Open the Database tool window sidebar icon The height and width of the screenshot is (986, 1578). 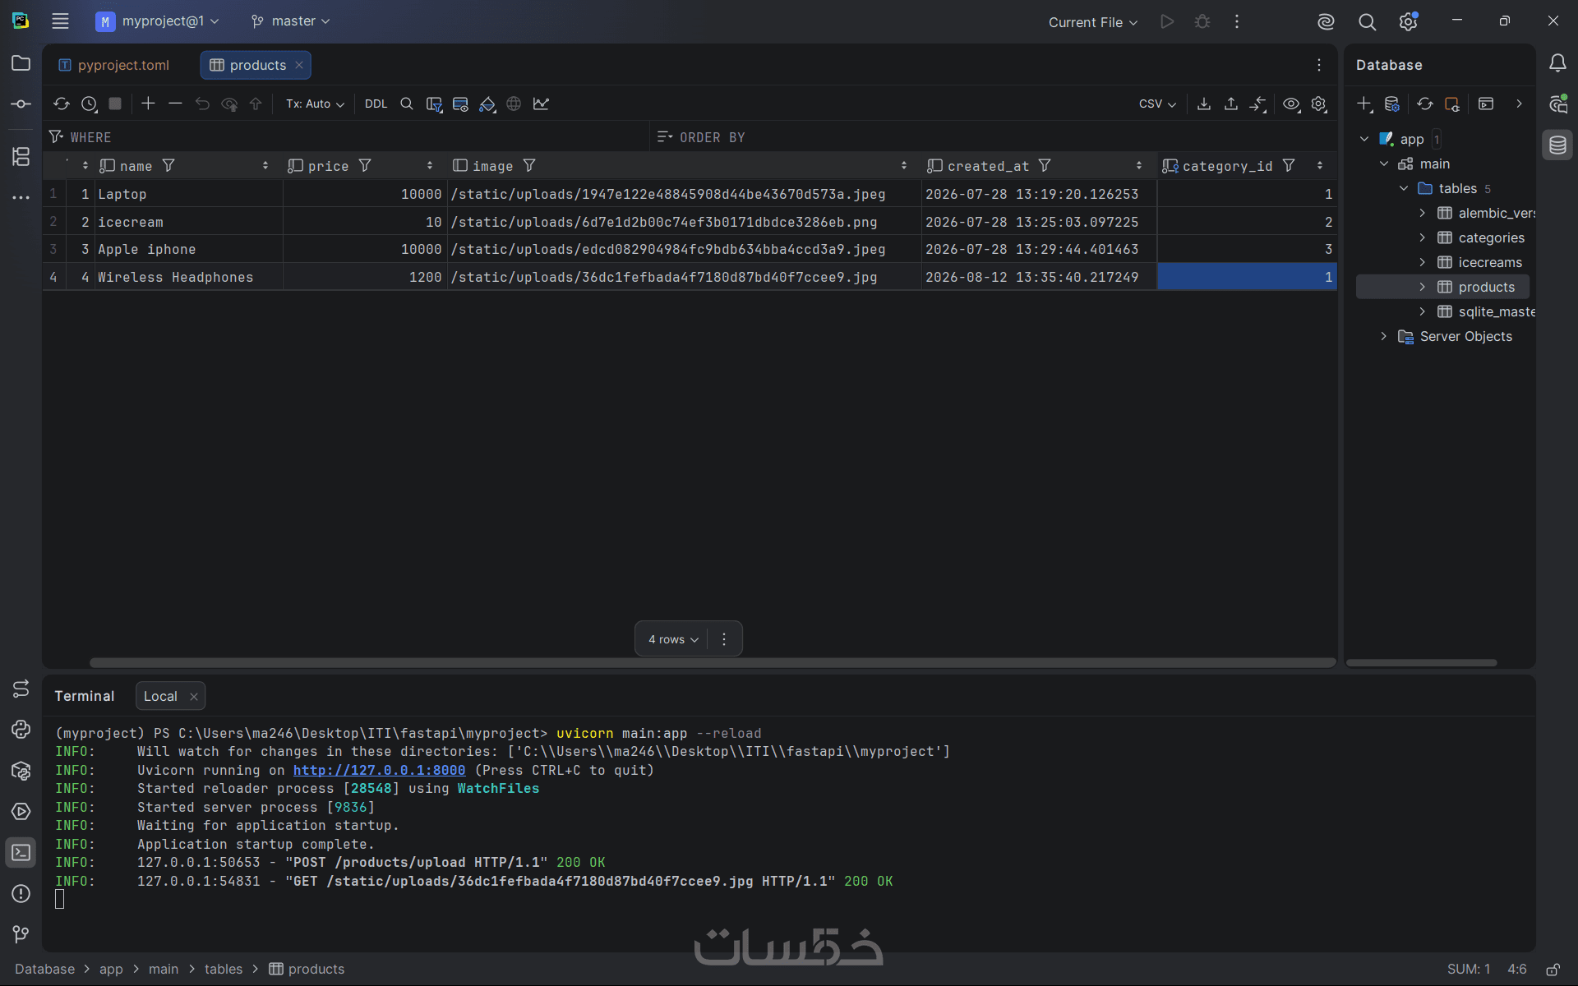pyautogui.click(x=1557, y=145)
